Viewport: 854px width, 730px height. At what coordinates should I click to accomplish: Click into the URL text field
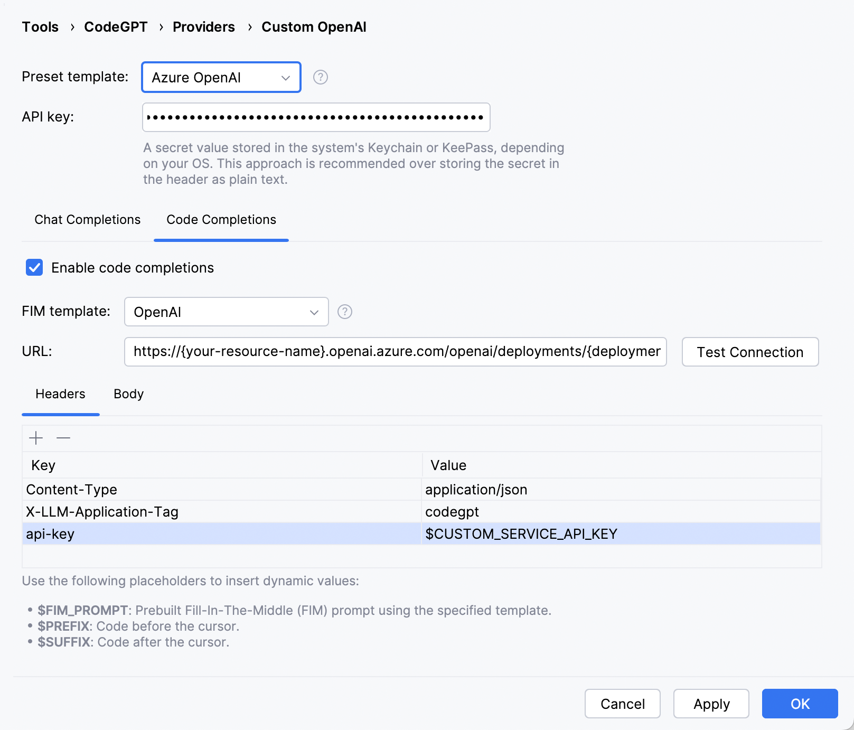click(395, 352)
